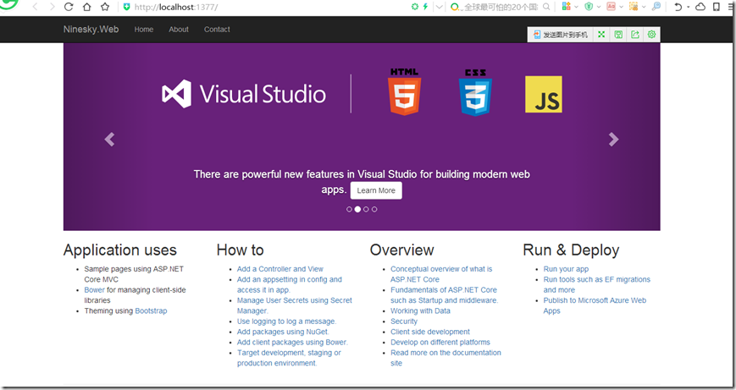
Task: Open the Security link
Action: (404, 321)
